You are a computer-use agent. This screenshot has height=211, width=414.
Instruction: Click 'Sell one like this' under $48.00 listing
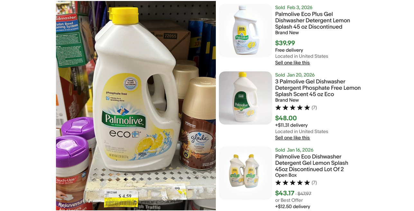(x=292, y=138)
